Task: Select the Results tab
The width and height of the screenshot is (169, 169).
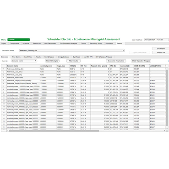Action: point(120,44)
